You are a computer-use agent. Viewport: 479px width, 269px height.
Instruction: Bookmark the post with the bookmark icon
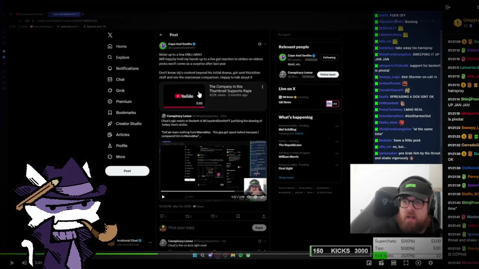pyautogui.click(x=238, y=216)
